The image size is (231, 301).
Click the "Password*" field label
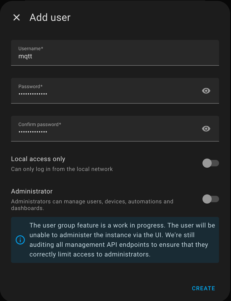point(30,86)
